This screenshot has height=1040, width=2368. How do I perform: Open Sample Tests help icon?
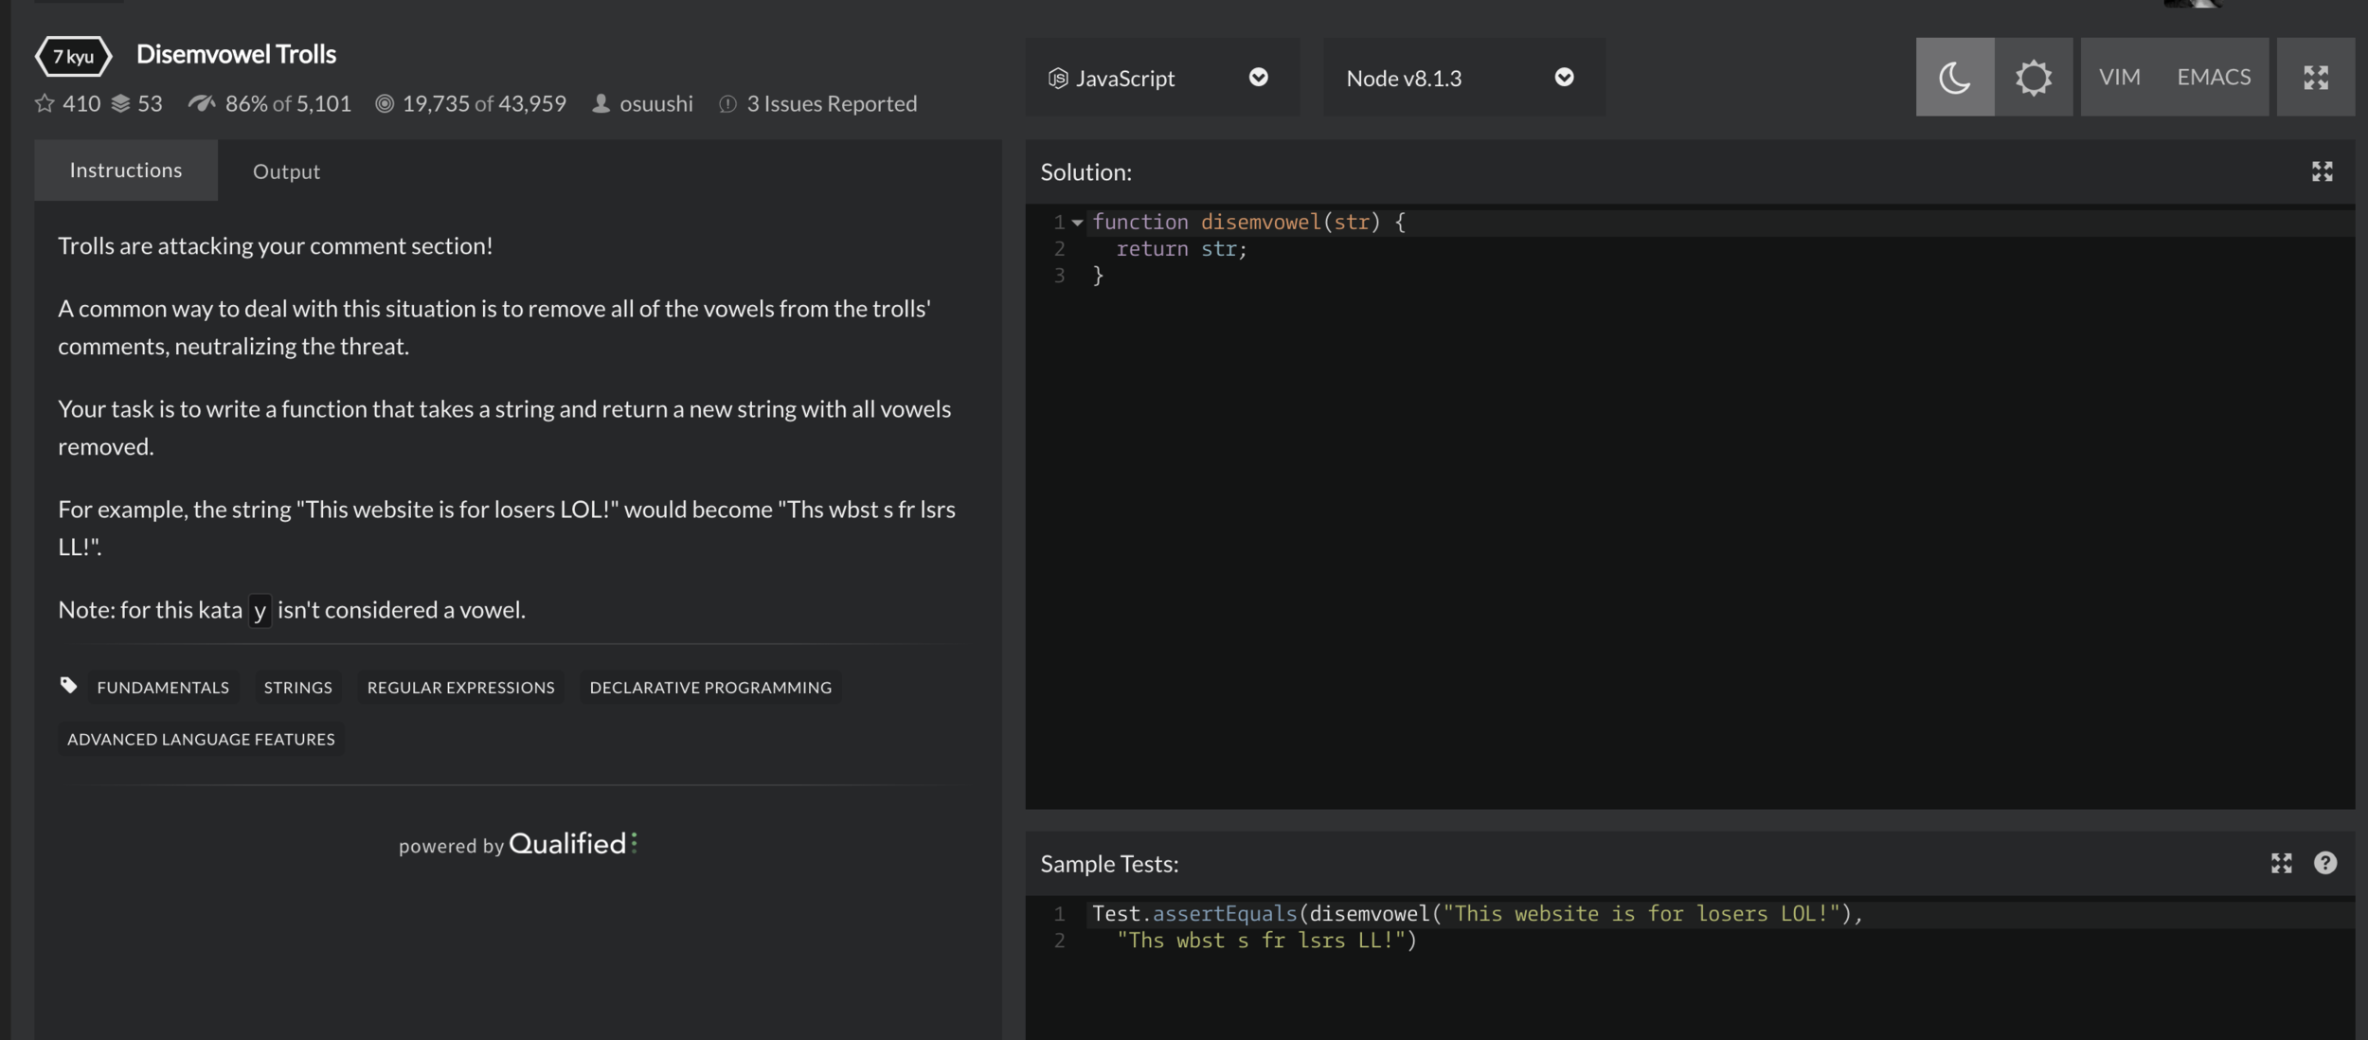pyautogui.click(x=2324, y=863)
